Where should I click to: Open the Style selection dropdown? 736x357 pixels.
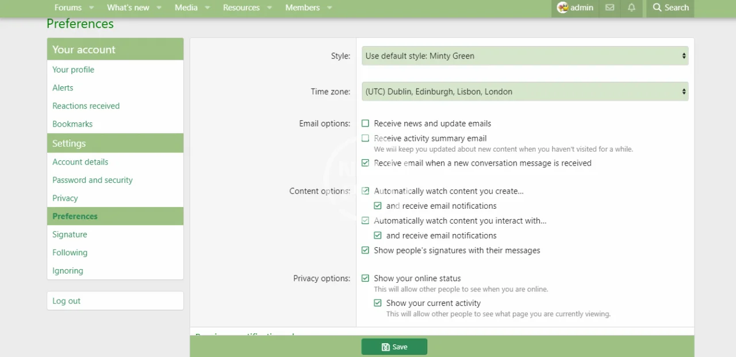[x=525, y=56]
